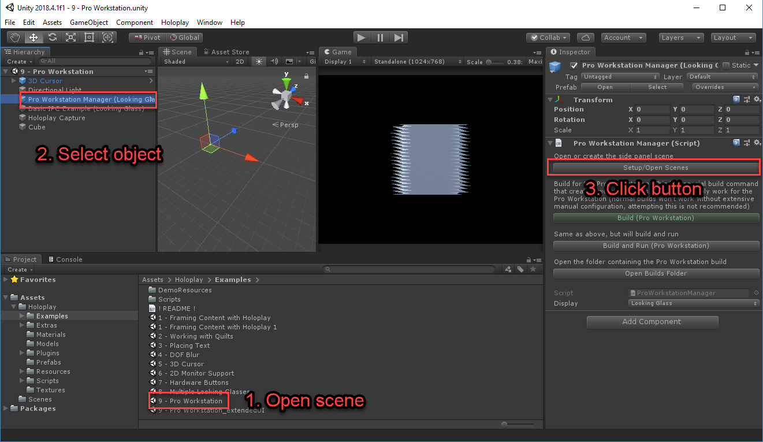
Task: Open the Holoplay menu
Action: point(176,23)
